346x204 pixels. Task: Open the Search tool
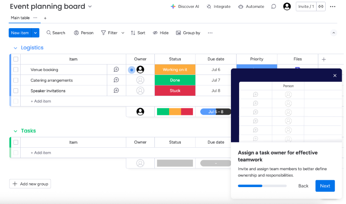pyautogui.click(x=56, y=33)
